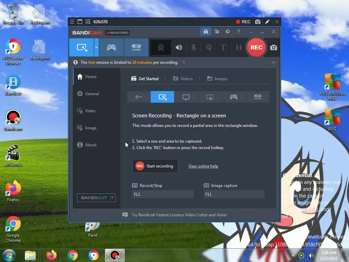Toggle the webcam overlay button
349x262 pixels.
pyautogui.click(x=161, y=47)
